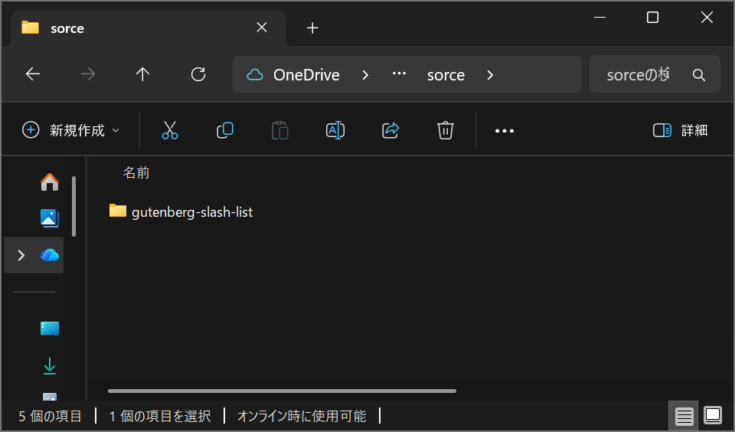Image resolution: width=735 pixels, height=432 pixels.
Task: Click the Rename icon in toolbar
Action: (x=335, y=130)
